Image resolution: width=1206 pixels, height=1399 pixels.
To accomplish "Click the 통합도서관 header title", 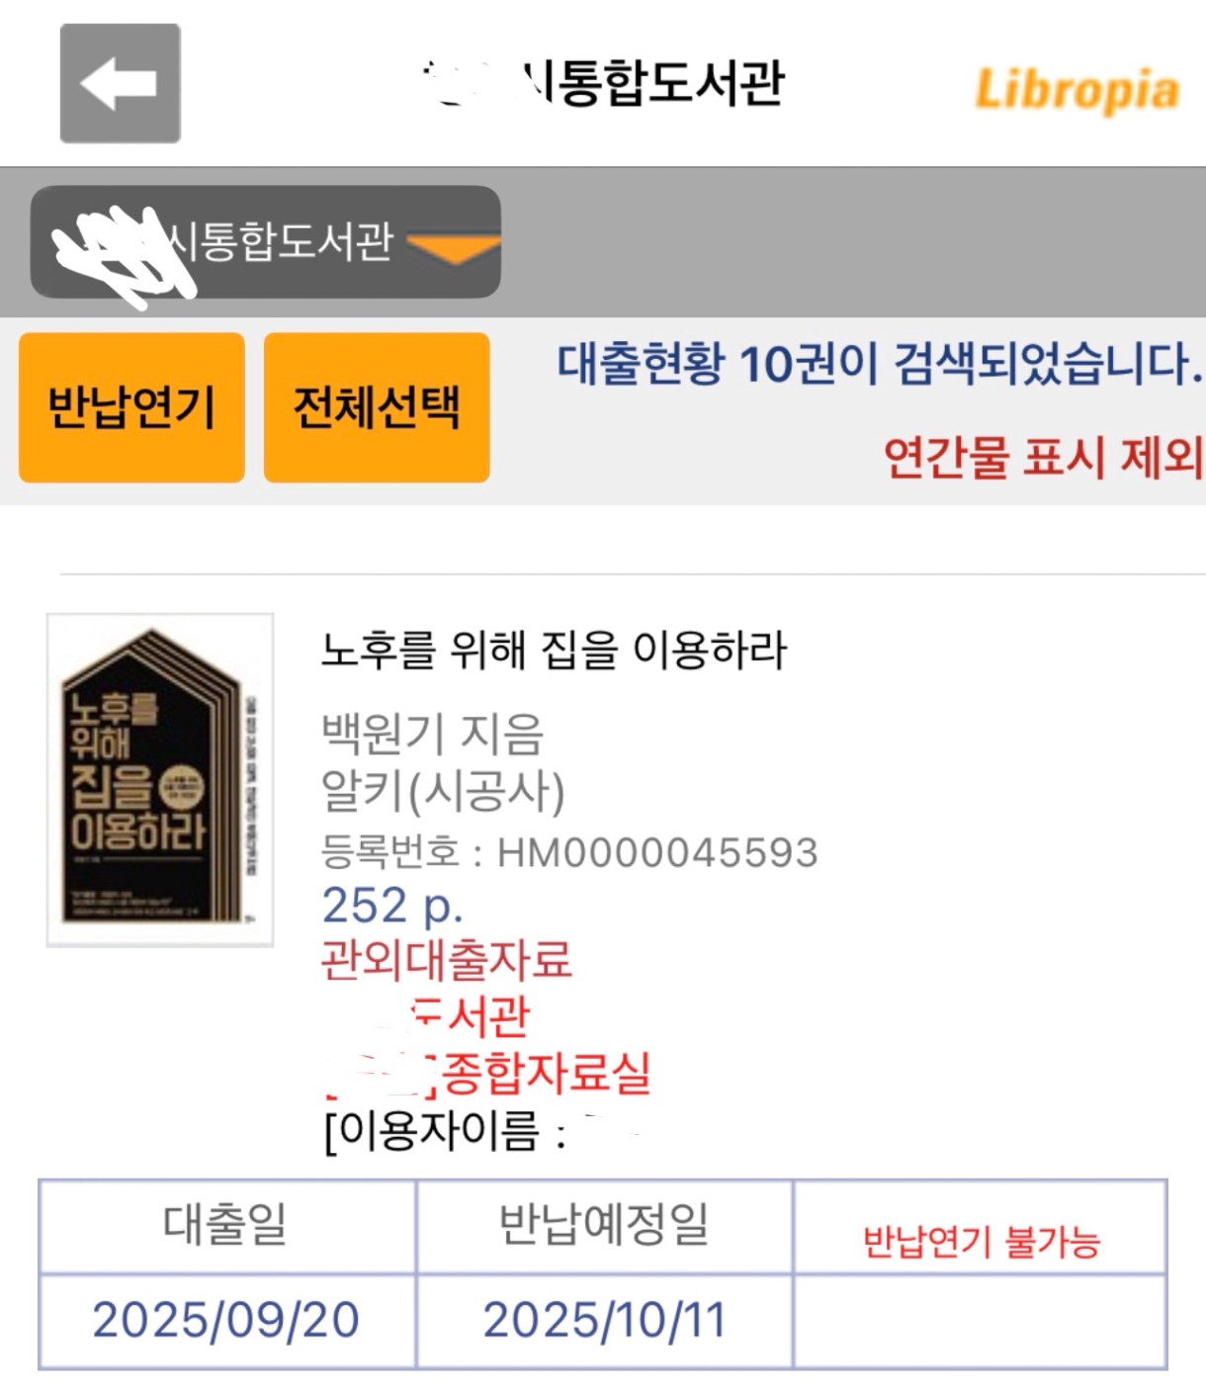I will point(605,81).
